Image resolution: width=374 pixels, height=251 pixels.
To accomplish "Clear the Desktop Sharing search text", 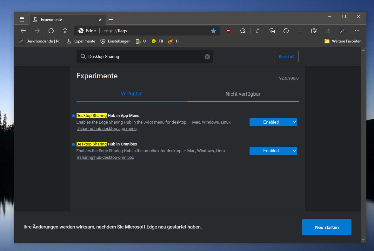I will pos(207,57).
